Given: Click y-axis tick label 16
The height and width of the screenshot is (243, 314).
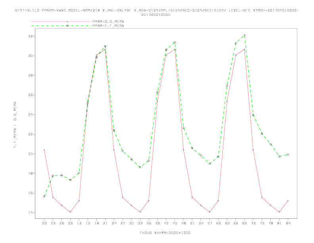Looking at the screenshot, I should [x=31, y=193].
